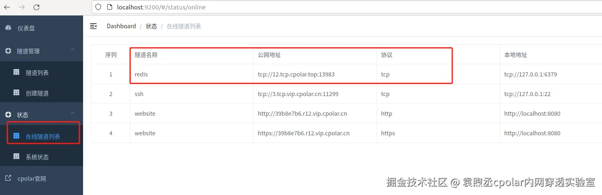Click http://localhost:8080 in row 3
The height and width of the screenshot is (195, 602).
coord(532,114)
